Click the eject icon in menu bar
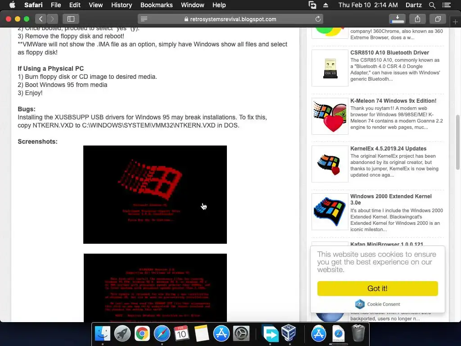Viewport: 461px width, 346px height. (x=326, y=5)
